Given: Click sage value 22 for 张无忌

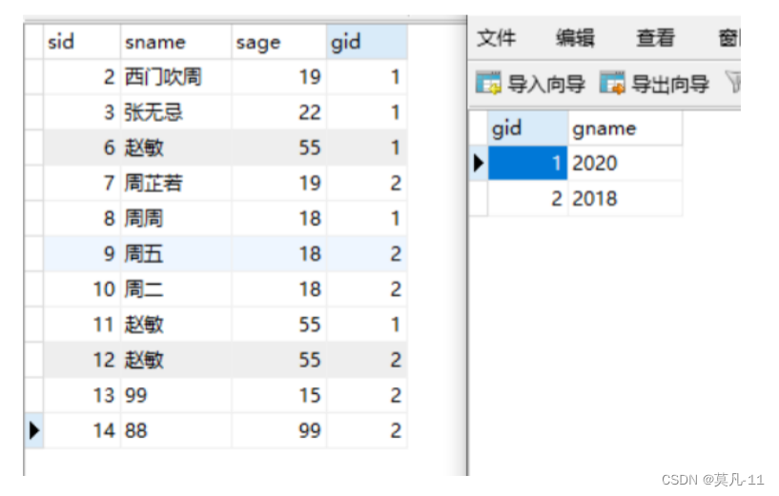Looking at the screenshot, I should point(278,112).
